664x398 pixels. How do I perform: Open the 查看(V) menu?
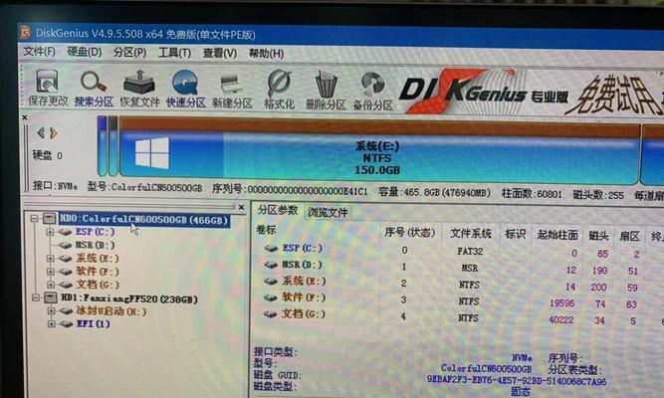(x=220, y=54)
